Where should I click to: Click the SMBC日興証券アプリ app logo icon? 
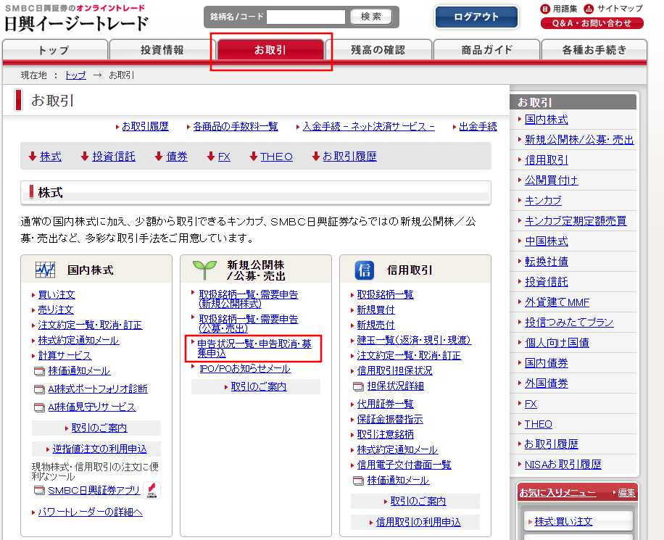(152, 490)
